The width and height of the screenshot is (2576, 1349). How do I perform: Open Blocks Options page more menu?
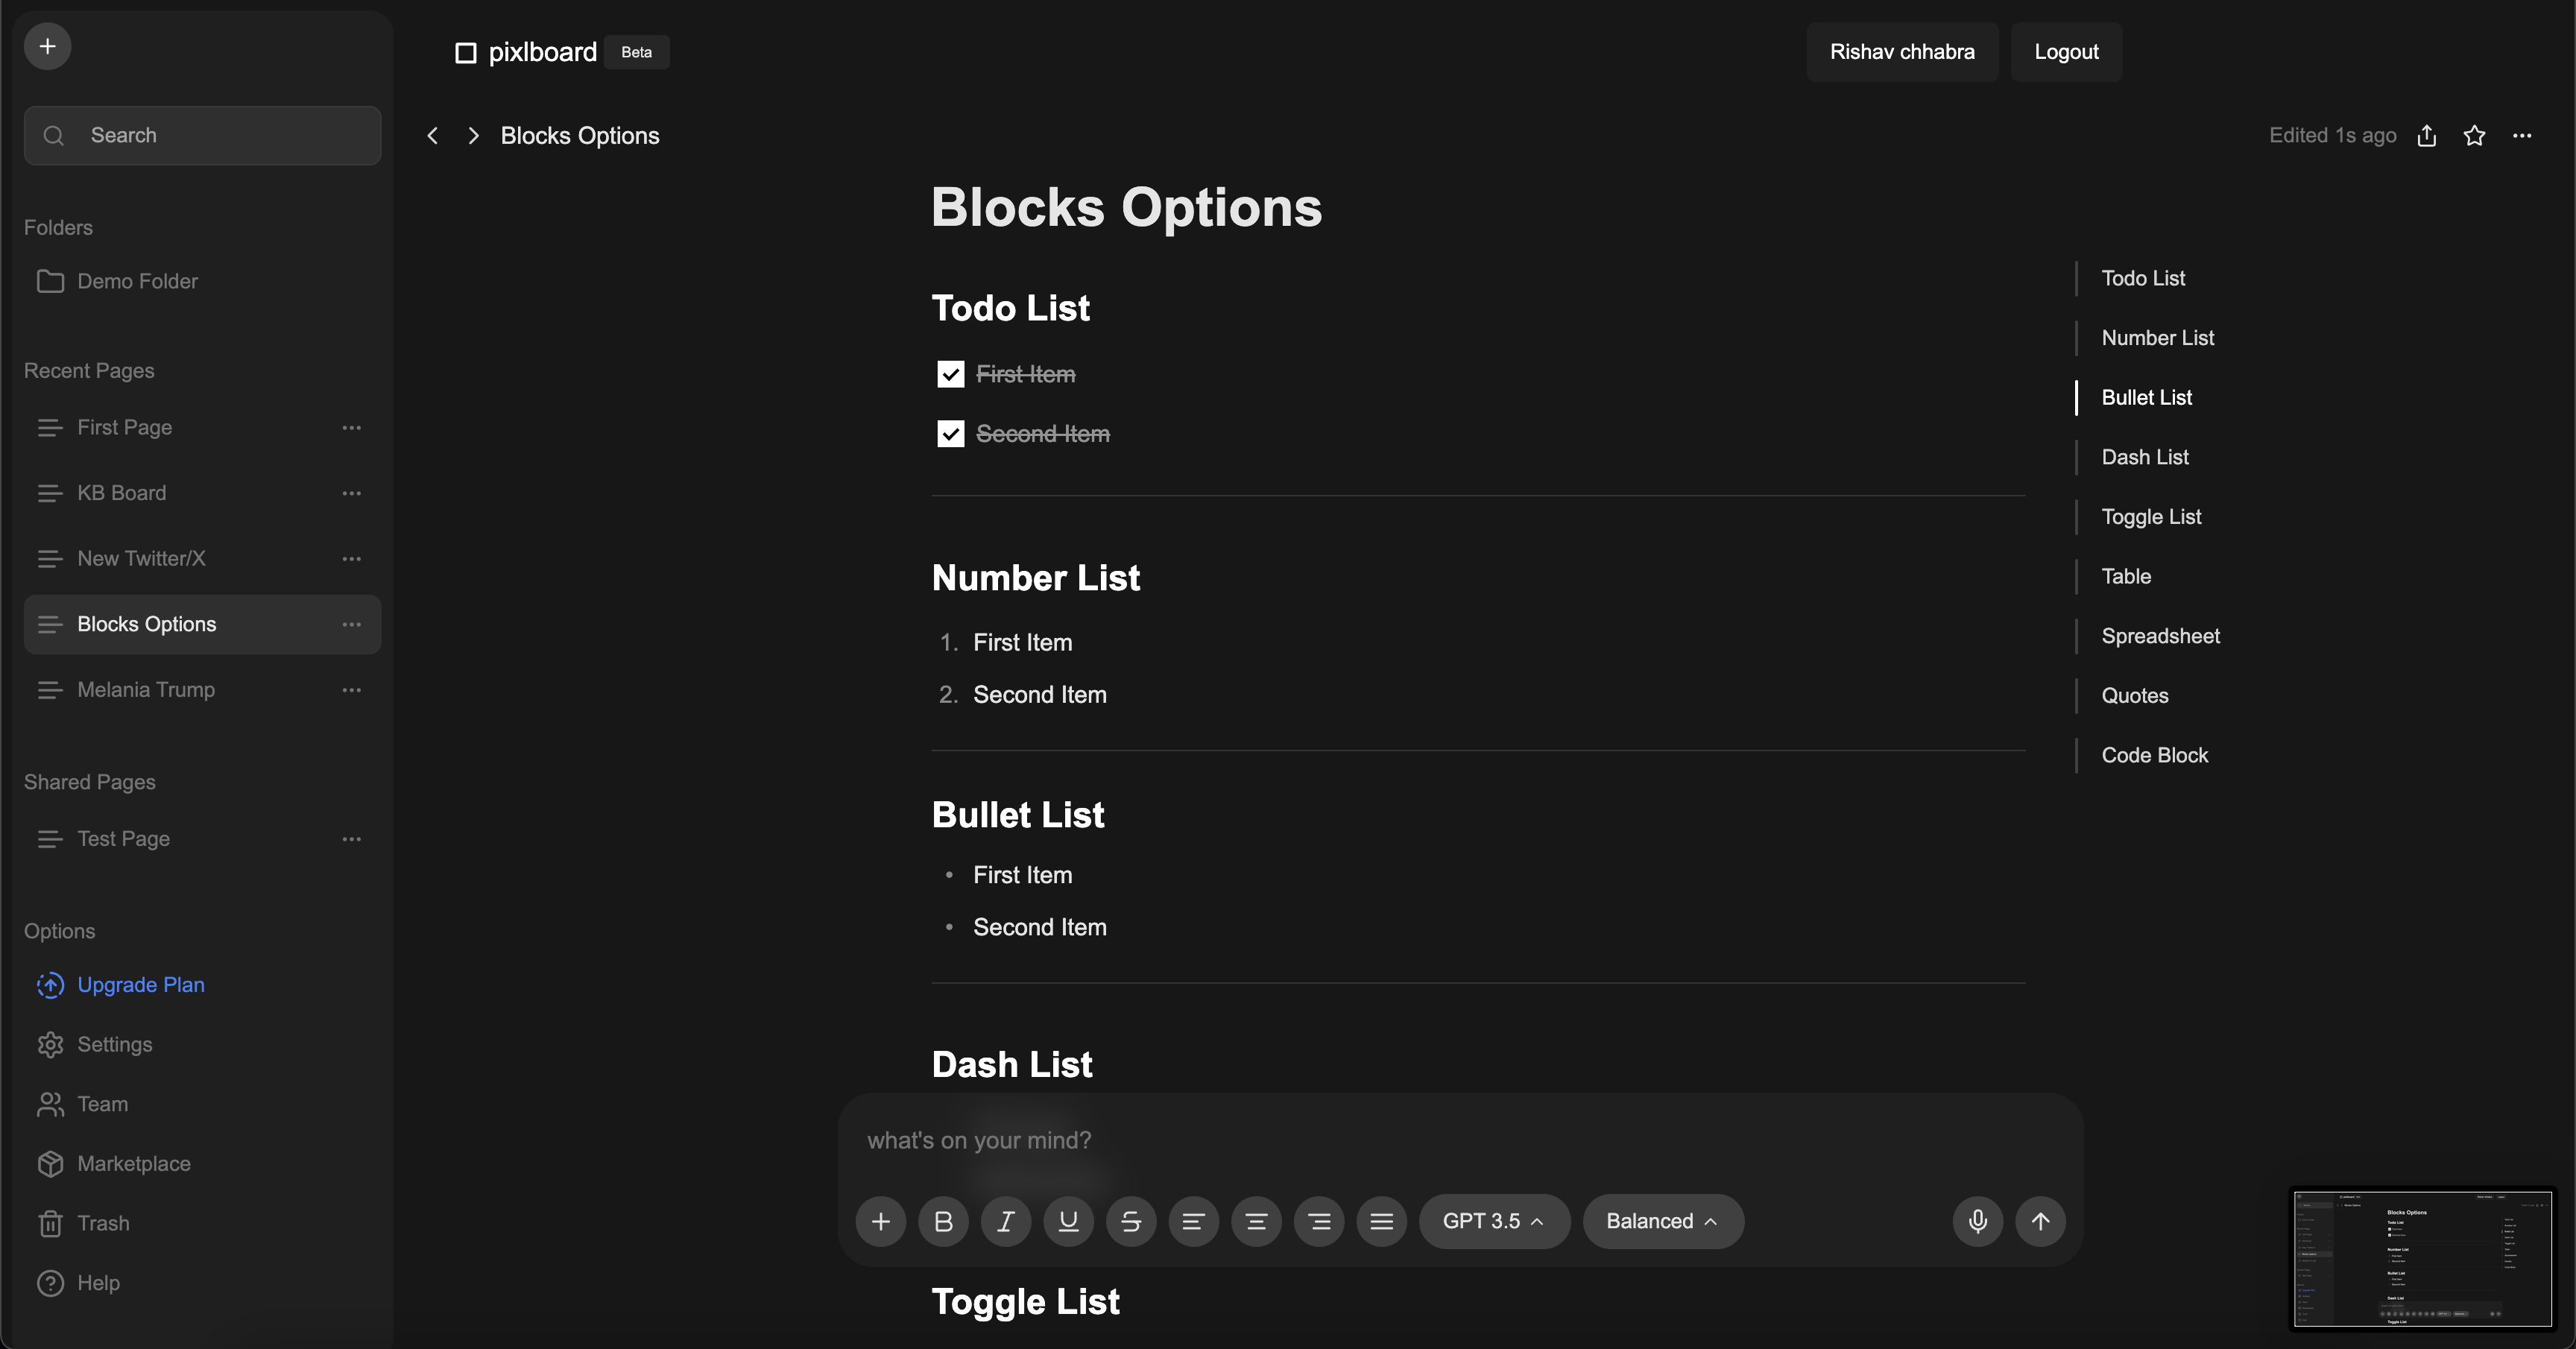[x=351, y=624]
